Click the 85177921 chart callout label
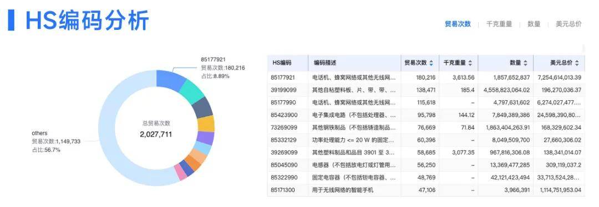The image size is (599, 207). 223,68
